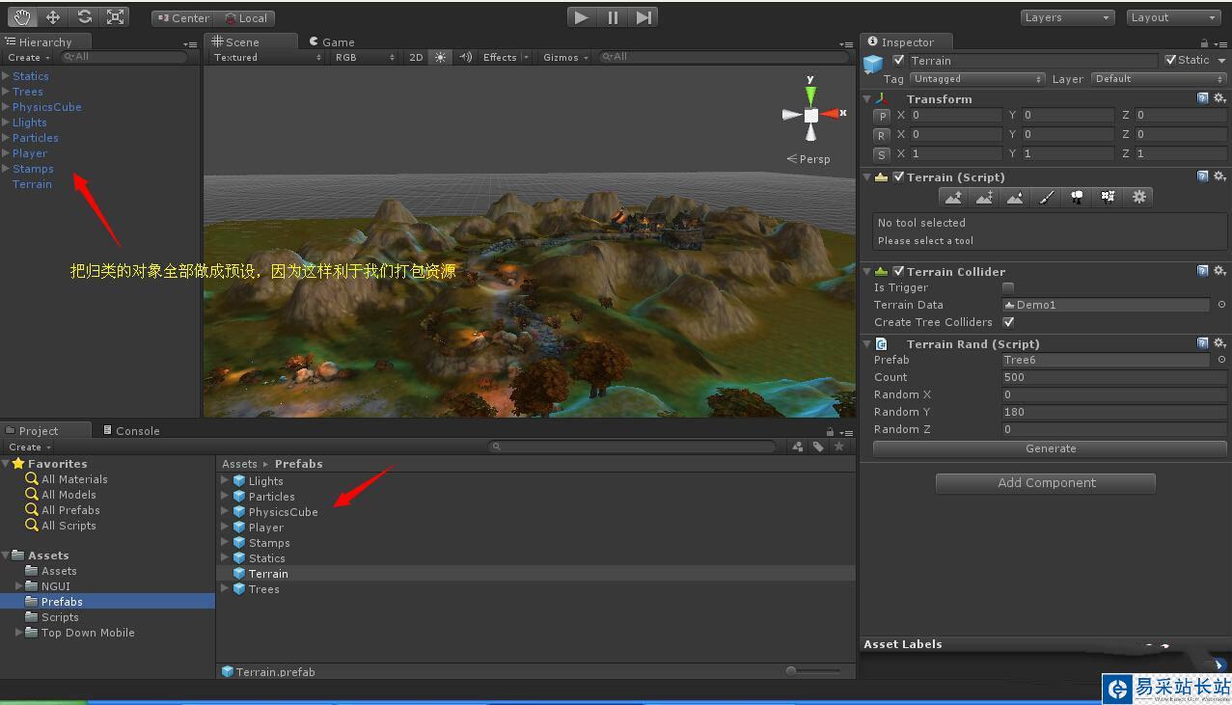This screenshot has height=705, width=1232.
Task: Toggle Create Tree Colliders checkbox
Action: coord(1008,322)
